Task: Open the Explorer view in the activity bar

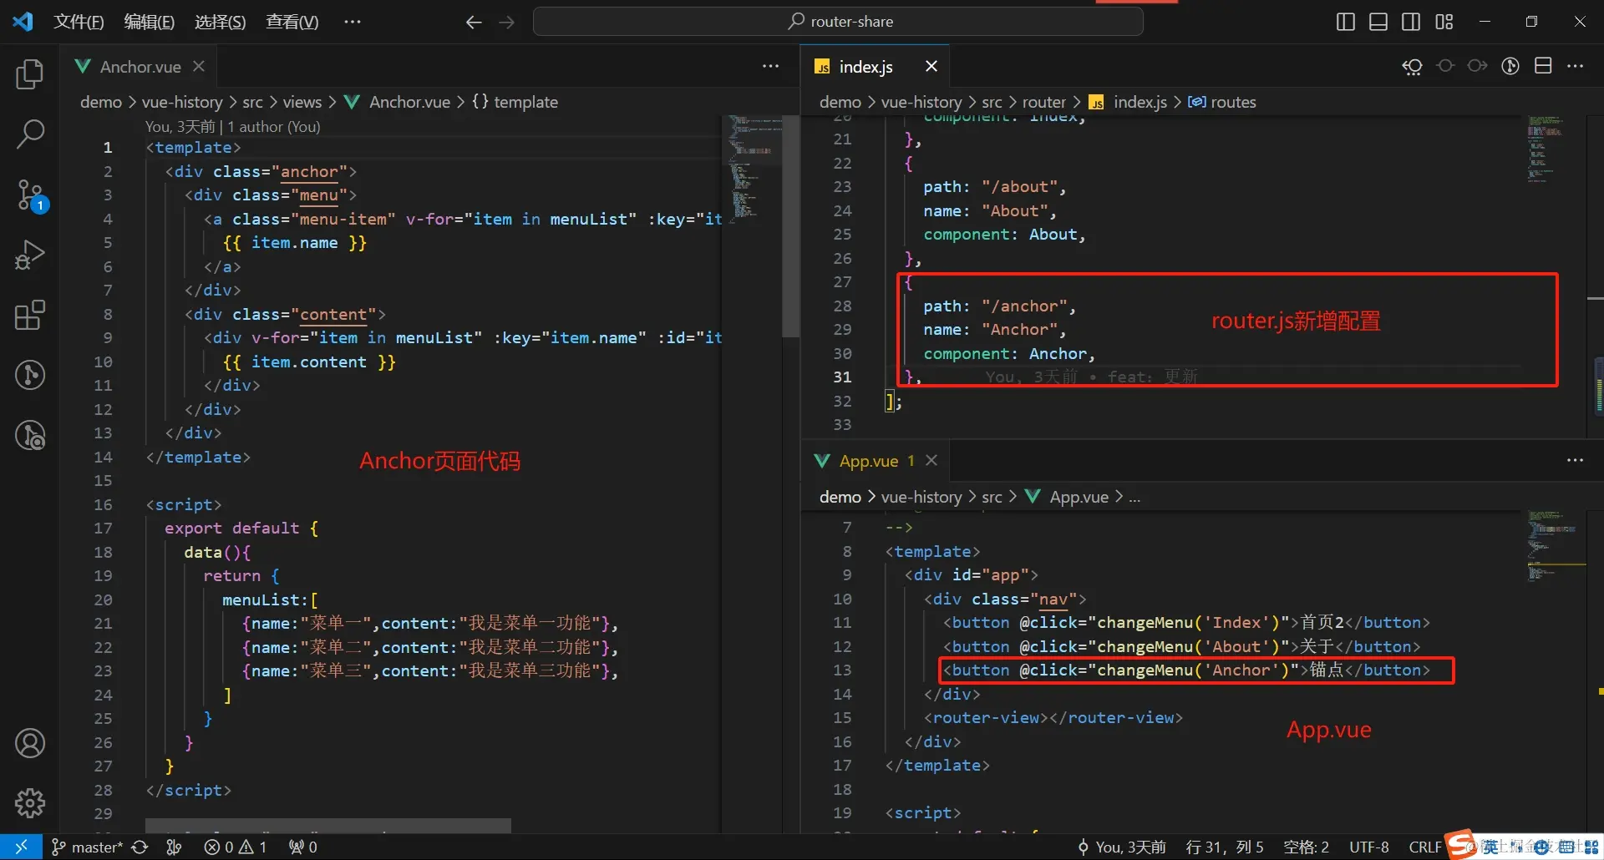Action: [x=30, y=74]
